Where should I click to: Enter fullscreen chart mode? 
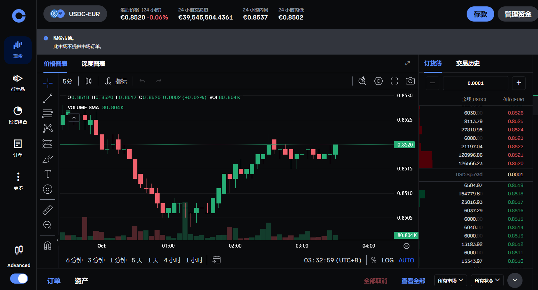[x=394, y=81]
